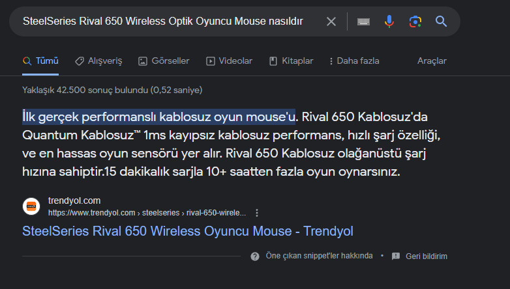The height and width of the screenshot is (289, 510).
Task: Start voice search with the microphone icon
Action: coord(389,21)
